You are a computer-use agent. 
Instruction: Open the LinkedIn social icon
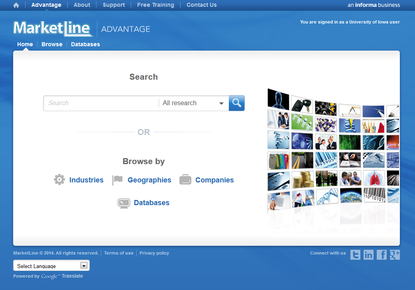368,255
